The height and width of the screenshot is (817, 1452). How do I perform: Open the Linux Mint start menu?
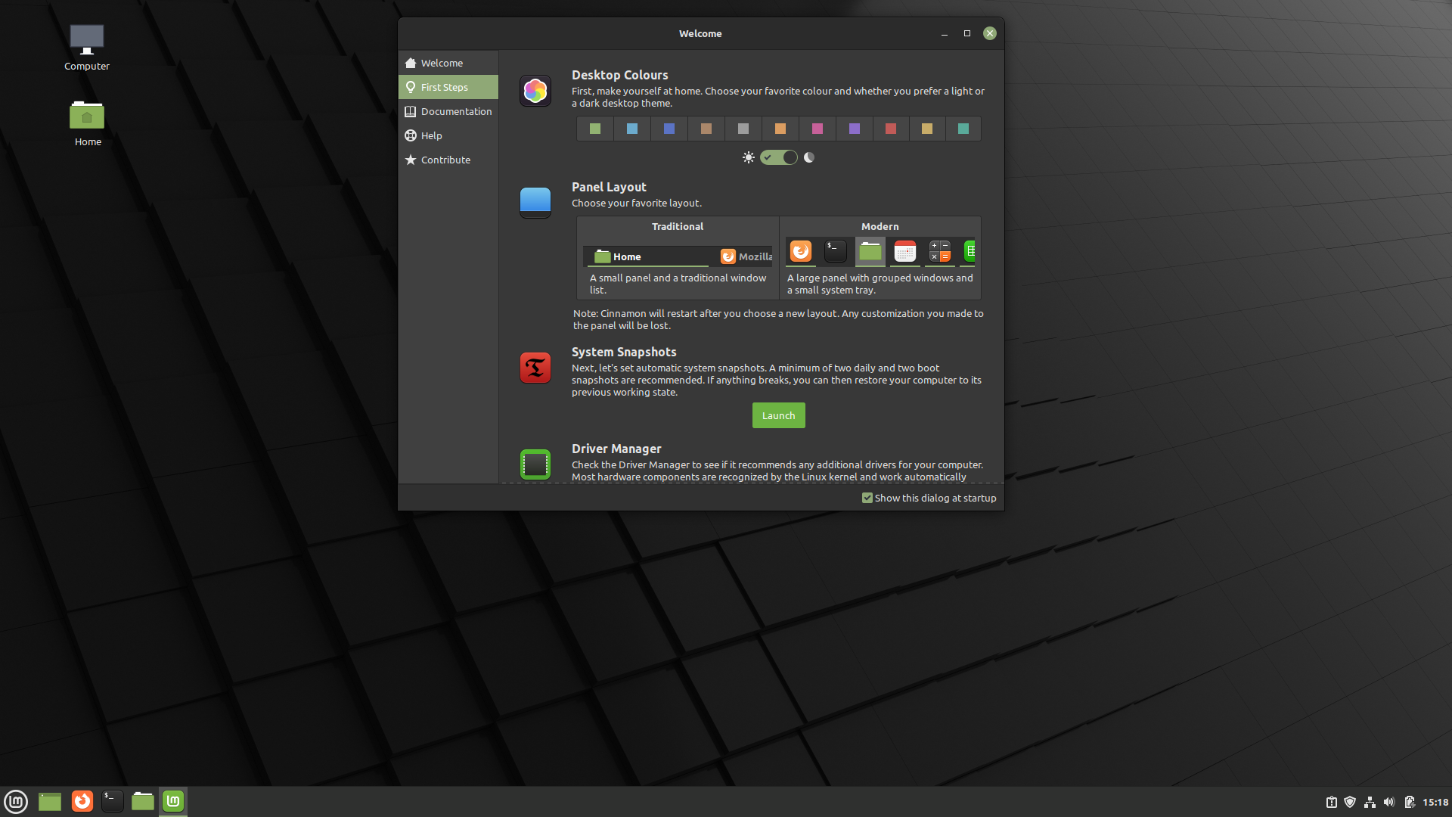(16, 801)
